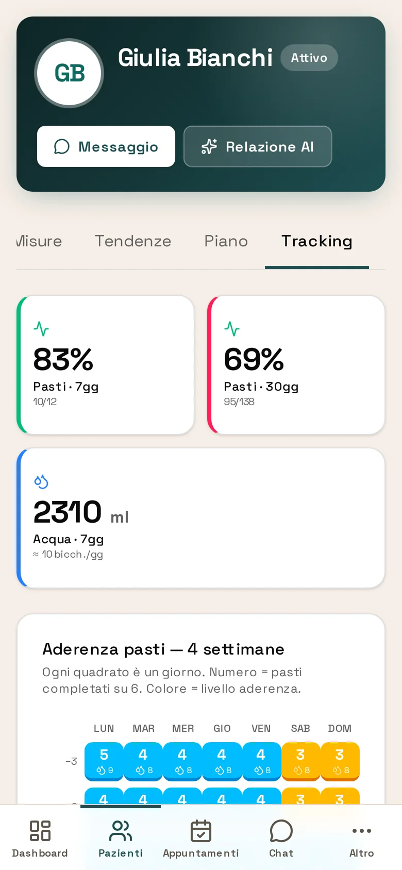Open the Pasti 30gg 69% card
The width and height of the screenshot is (402, 870).
296,365
